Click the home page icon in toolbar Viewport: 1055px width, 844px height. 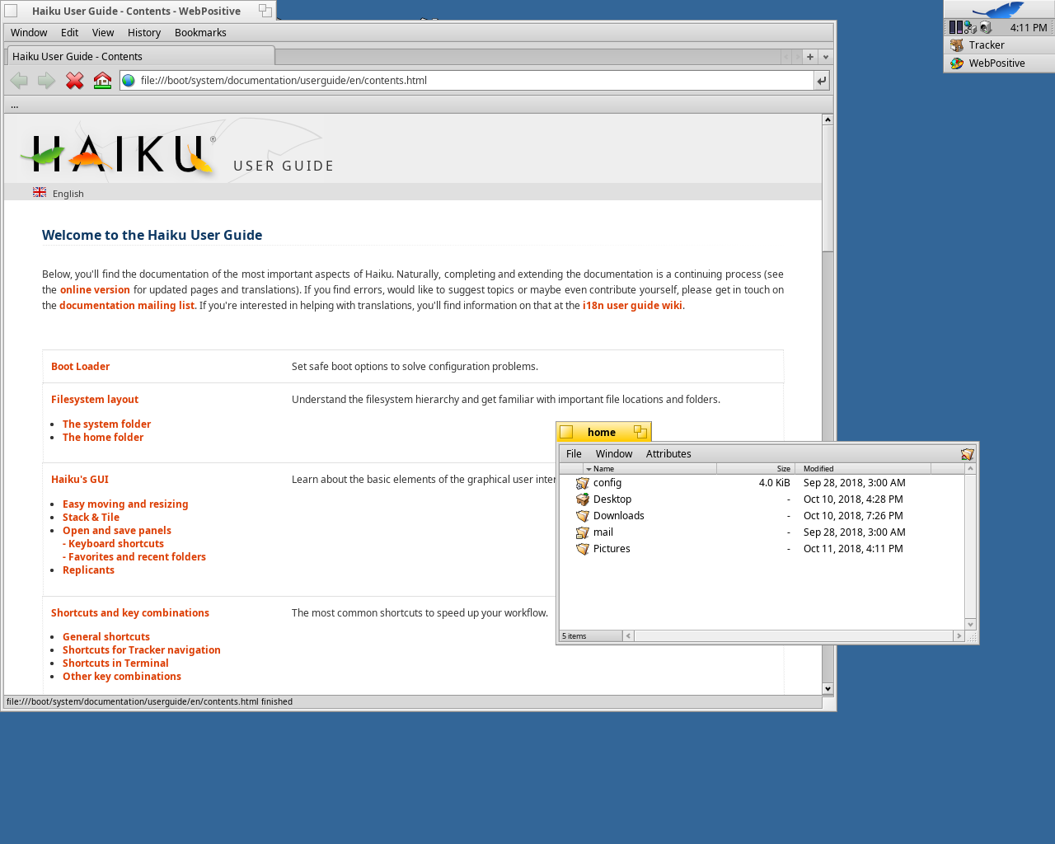point(102,81)
